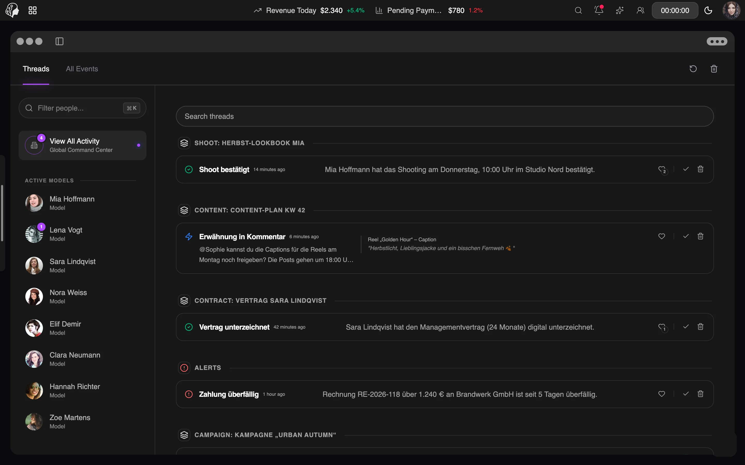
Task: Switch to the All Events tab
Action: click(82, 69)
